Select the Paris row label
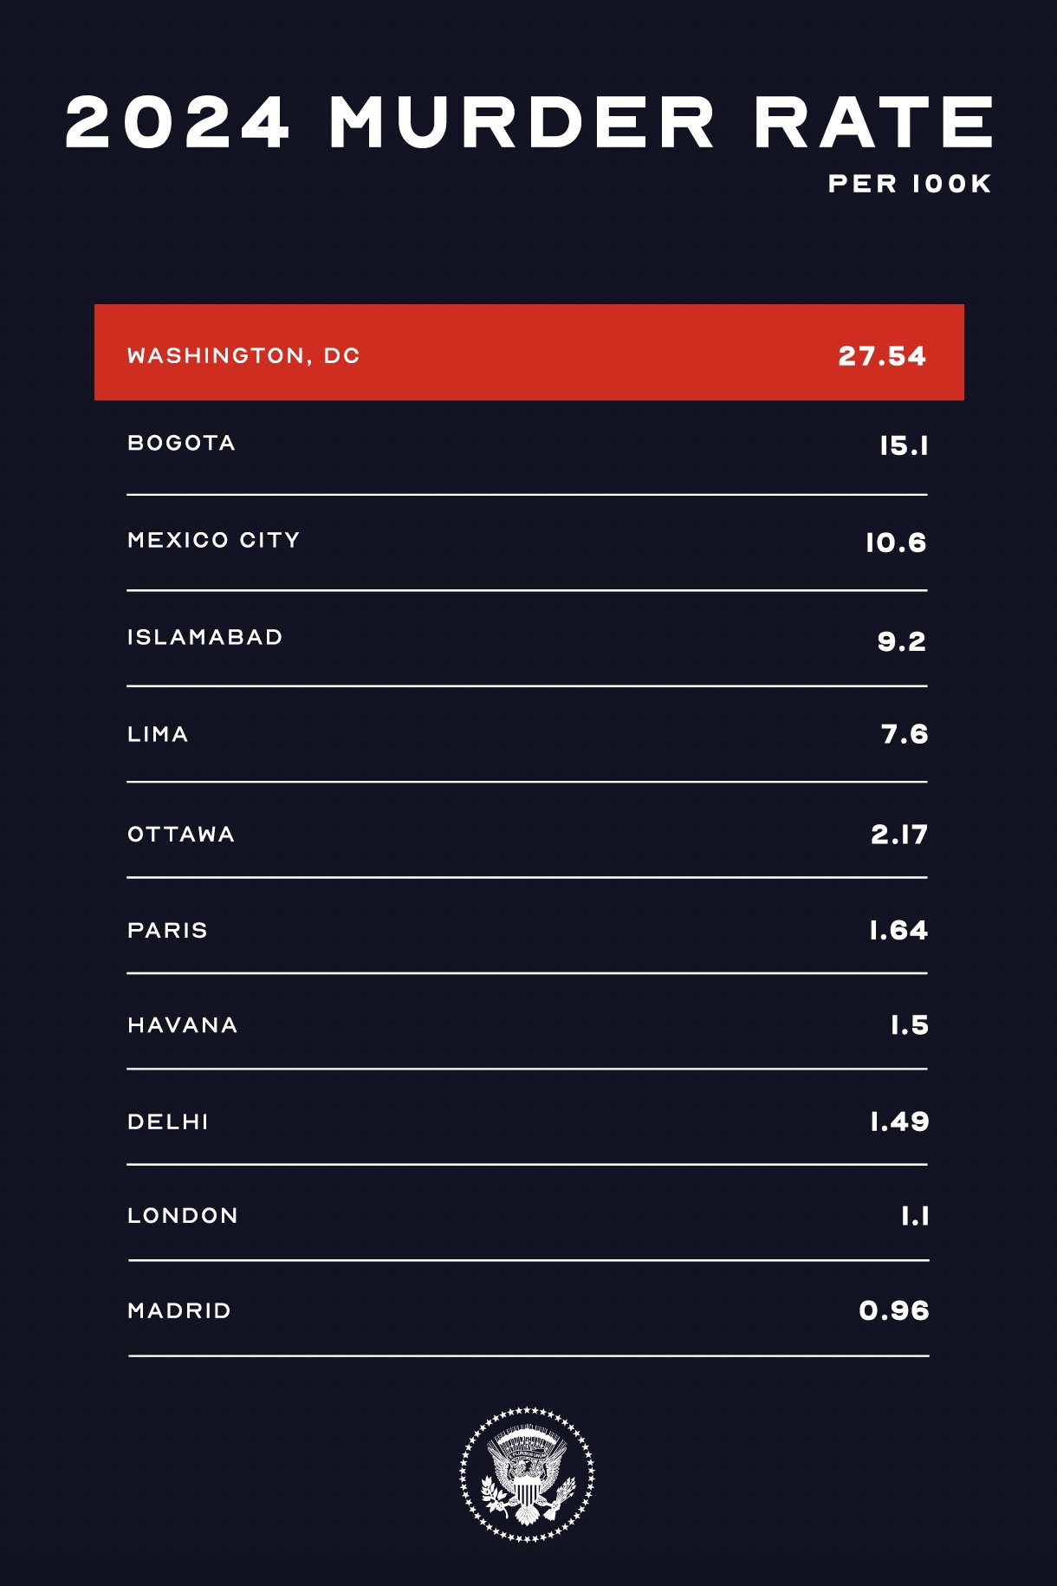 pos(167,930)
